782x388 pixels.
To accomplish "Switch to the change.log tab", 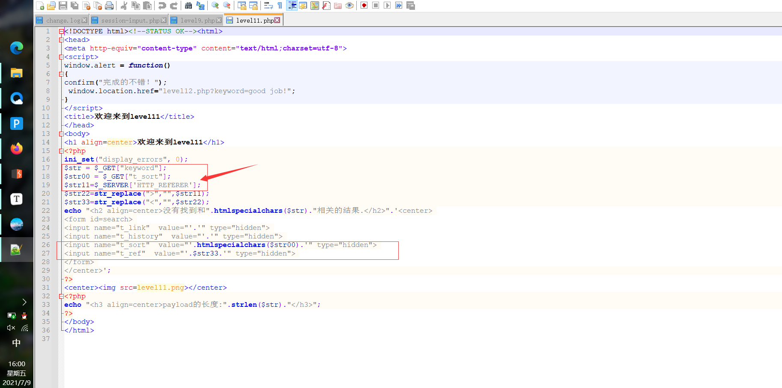I will pos(62,20).
